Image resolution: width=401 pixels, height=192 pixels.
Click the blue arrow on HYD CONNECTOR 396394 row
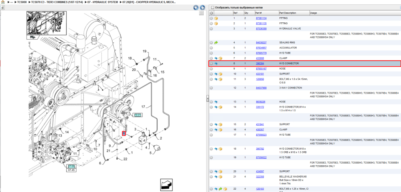point(216,64)
